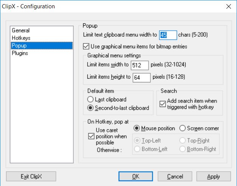Image resolution: width=237 pixels, height=186 pixels.
Task: Select Hotkeys in the category list
Action: pyautogui.click(x=21, y=38)
